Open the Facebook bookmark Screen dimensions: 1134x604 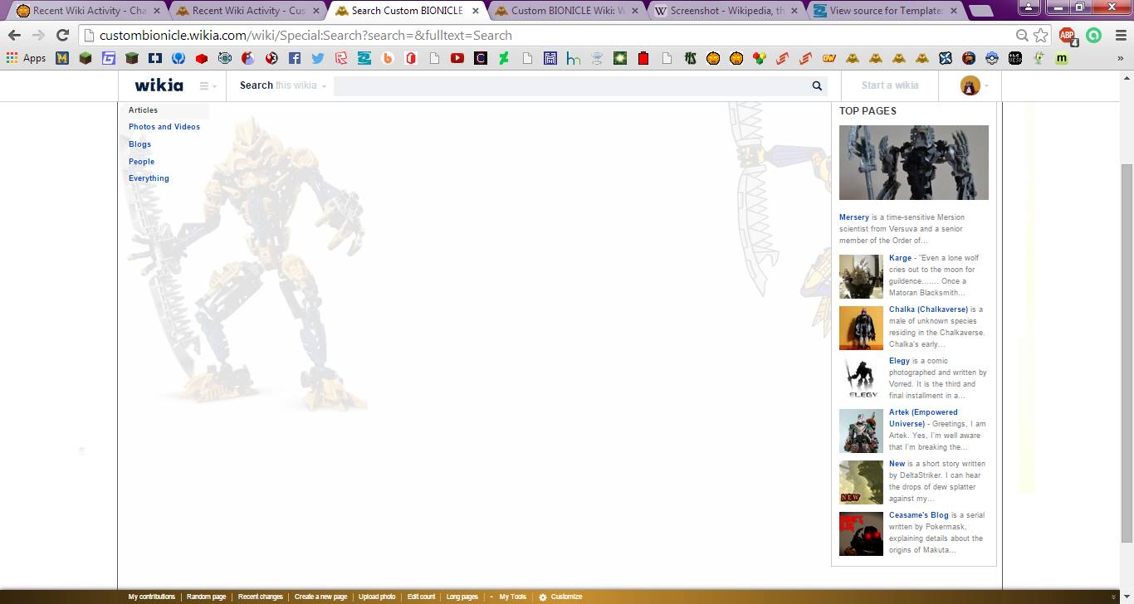tap(295, 58)
